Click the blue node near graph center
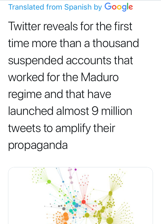161x224 pixels. 76,205
